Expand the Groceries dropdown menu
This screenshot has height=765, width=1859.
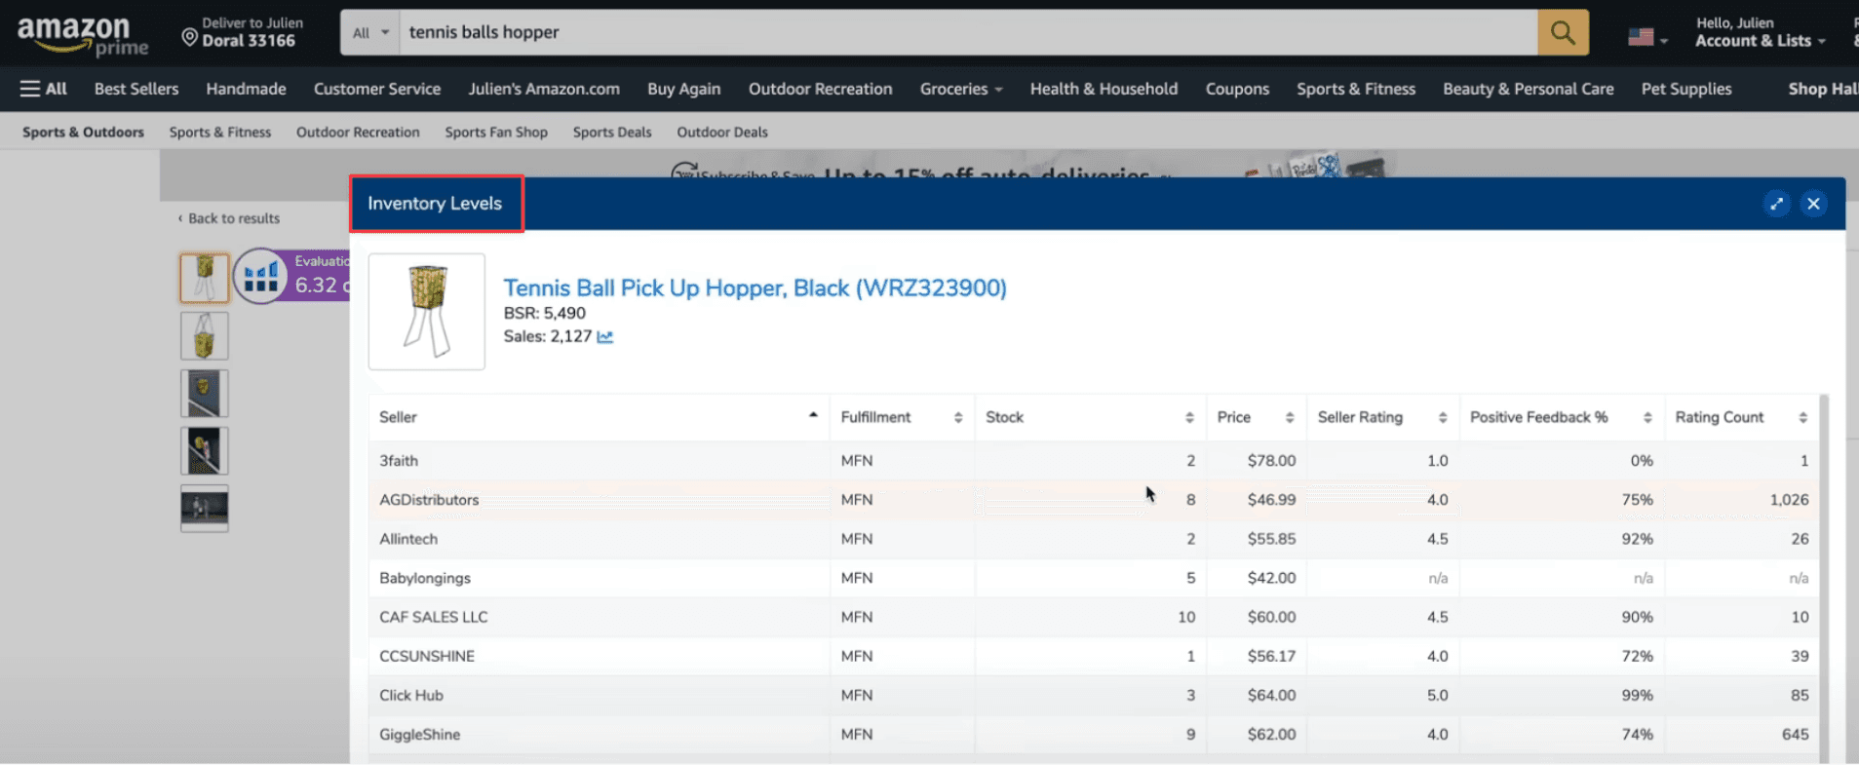point(961,89)
